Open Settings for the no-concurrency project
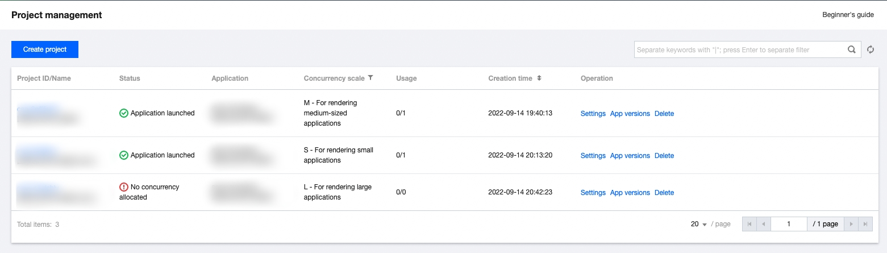The height and width of the screenshot is (253, 887). coord(593,193)
